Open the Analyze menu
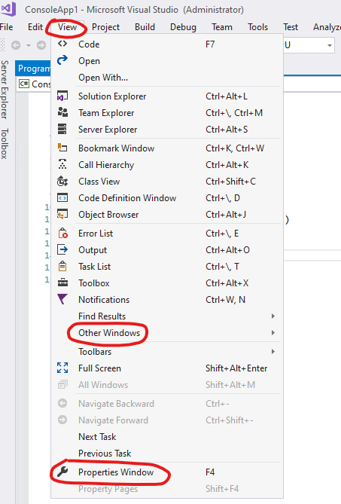Image resolution: width=341 pixels, height=504 pixels. click(x=327, y=27)
